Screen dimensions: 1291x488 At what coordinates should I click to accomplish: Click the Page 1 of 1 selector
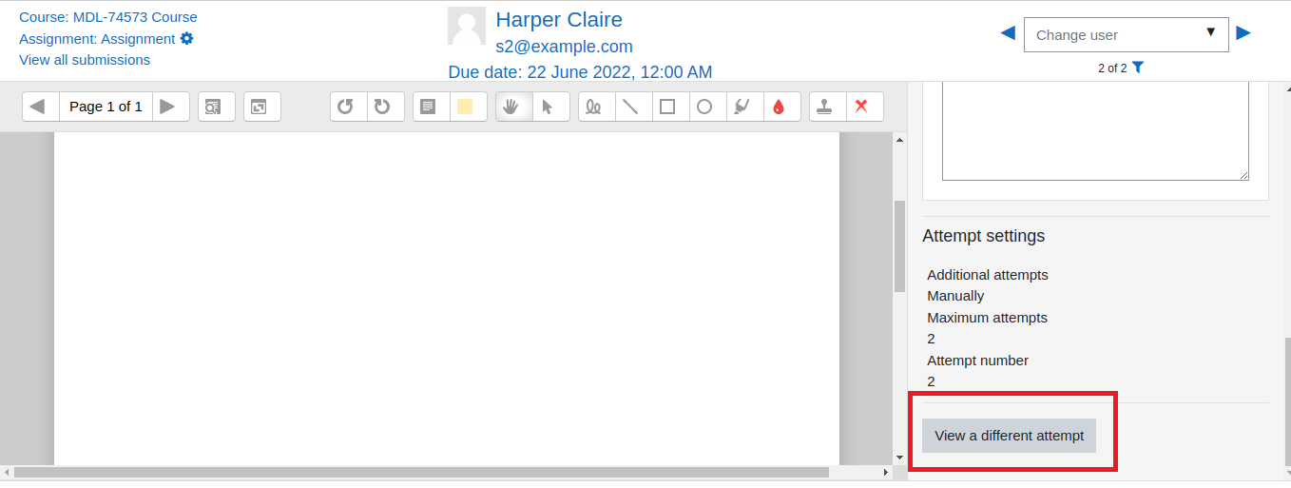click(106, 107)
